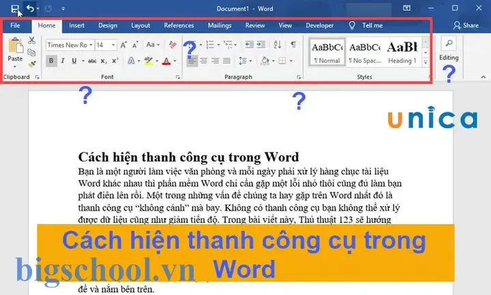Toggle Bold formatting

[x=51, y=61]
